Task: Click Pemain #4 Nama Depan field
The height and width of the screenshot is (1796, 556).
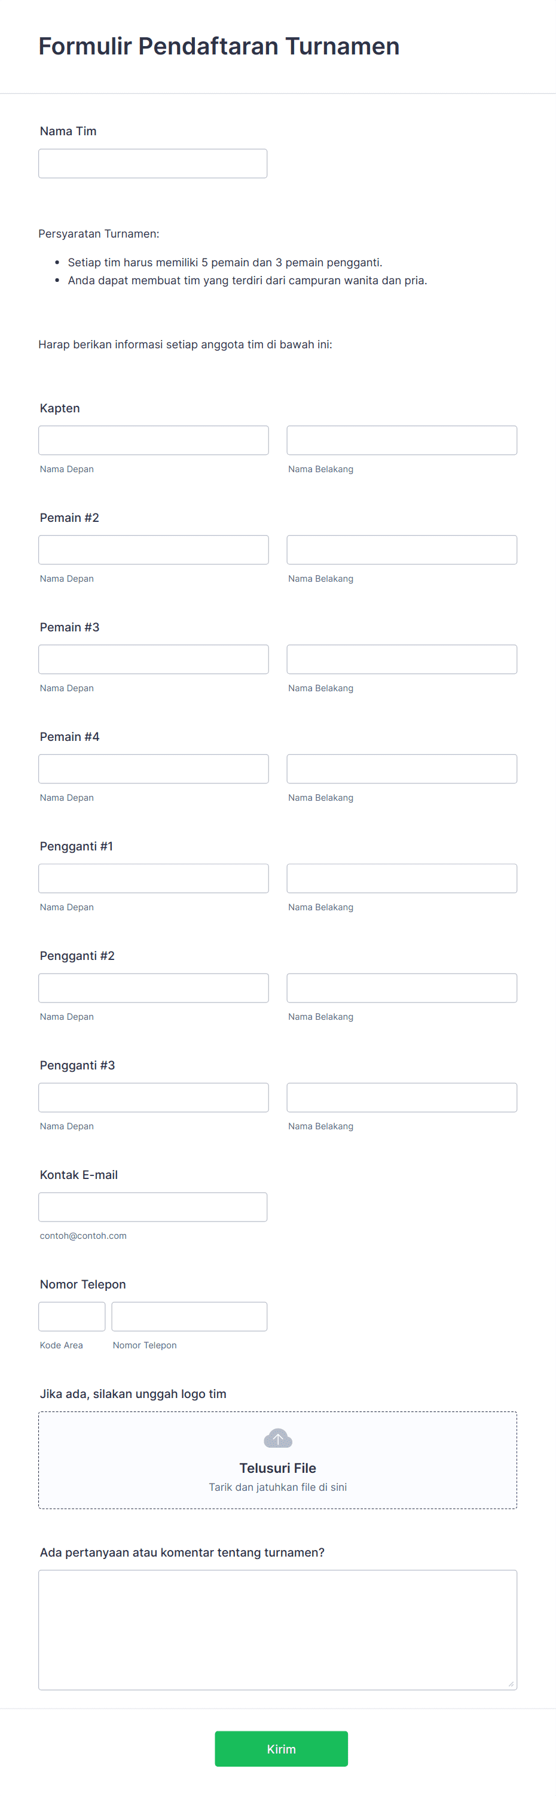Action: 153,768
